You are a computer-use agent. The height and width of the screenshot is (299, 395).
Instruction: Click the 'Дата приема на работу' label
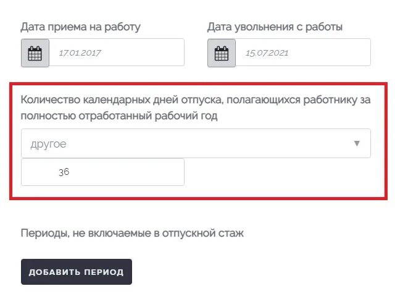pyautogui.click(x=81, y=27)
